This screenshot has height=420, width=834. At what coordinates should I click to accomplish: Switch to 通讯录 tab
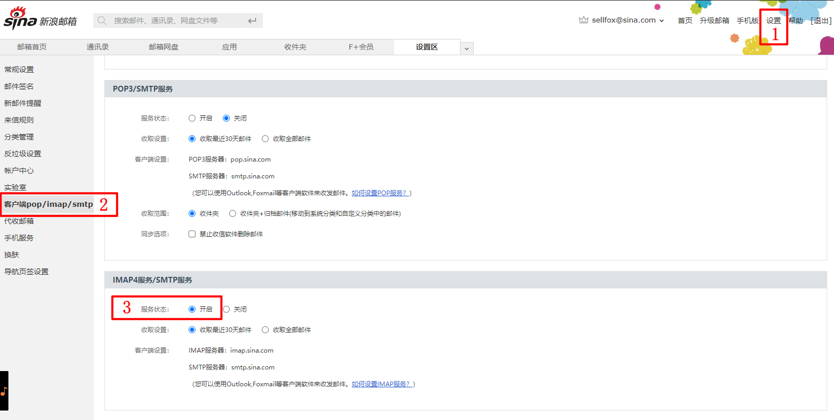[97, 47]
